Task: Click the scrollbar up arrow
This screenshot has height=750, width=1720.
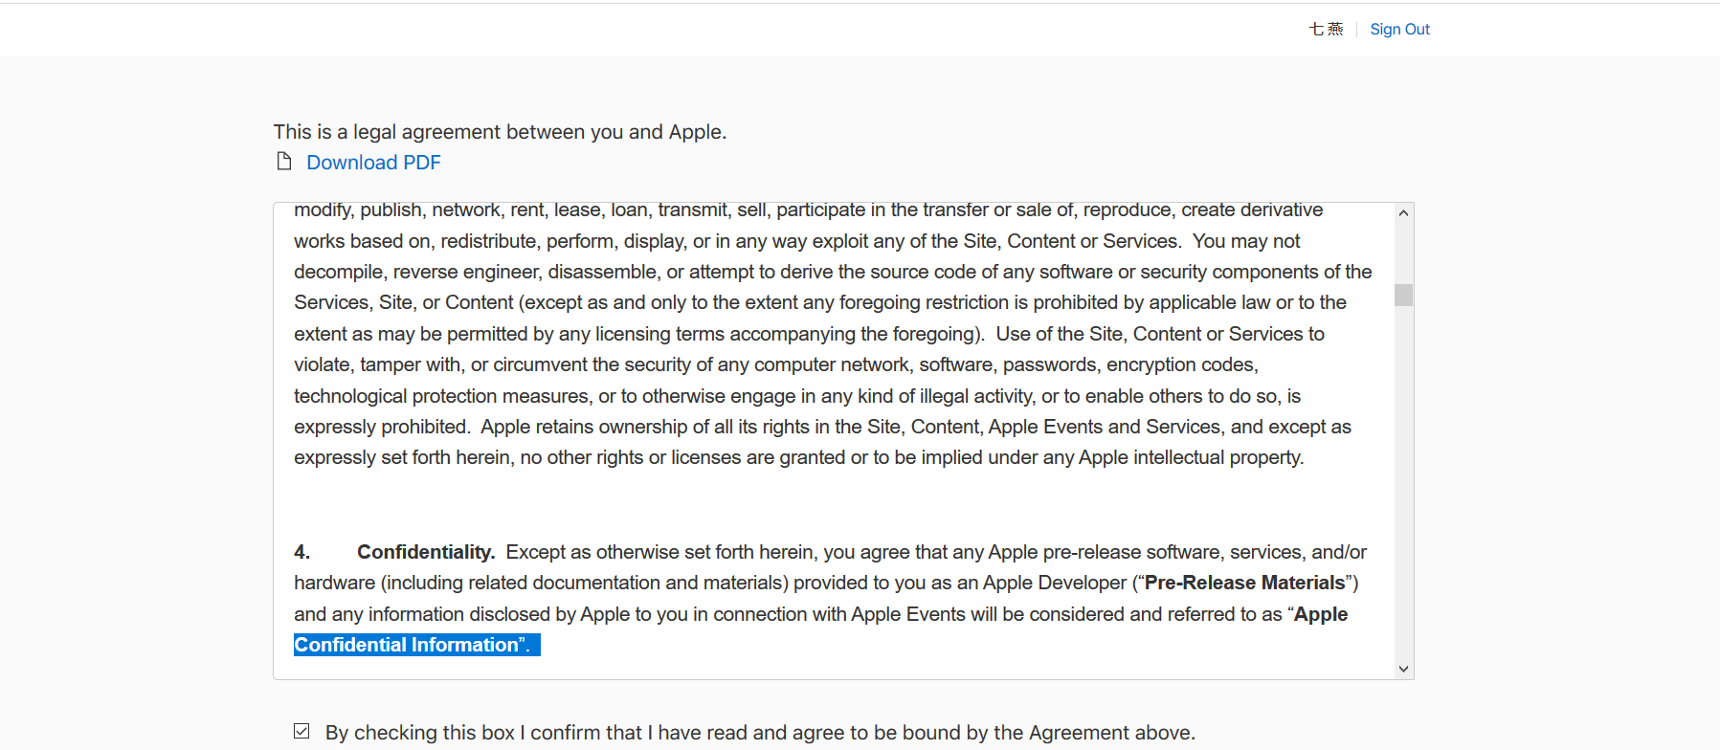Action: point(1403,213)
